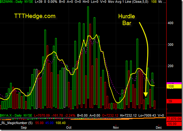This screenshot has width=183, height=131.
Task: Click the Hi=7232.12 high value
Action: [128, 116]
